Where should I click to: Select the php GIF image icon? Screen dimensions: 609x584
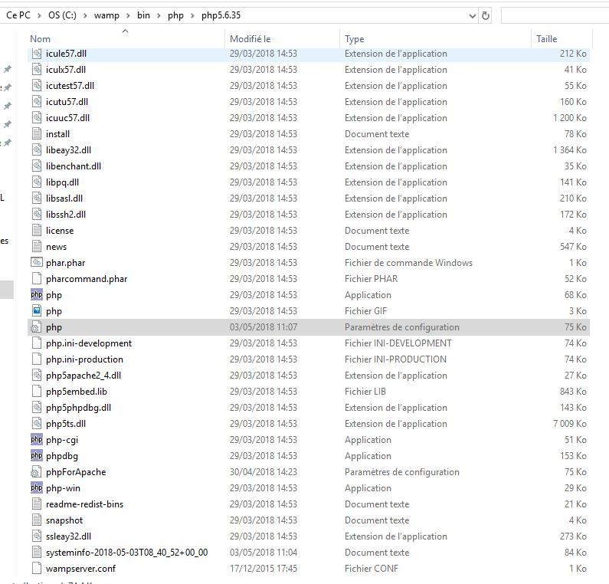[x=37, y=311]
